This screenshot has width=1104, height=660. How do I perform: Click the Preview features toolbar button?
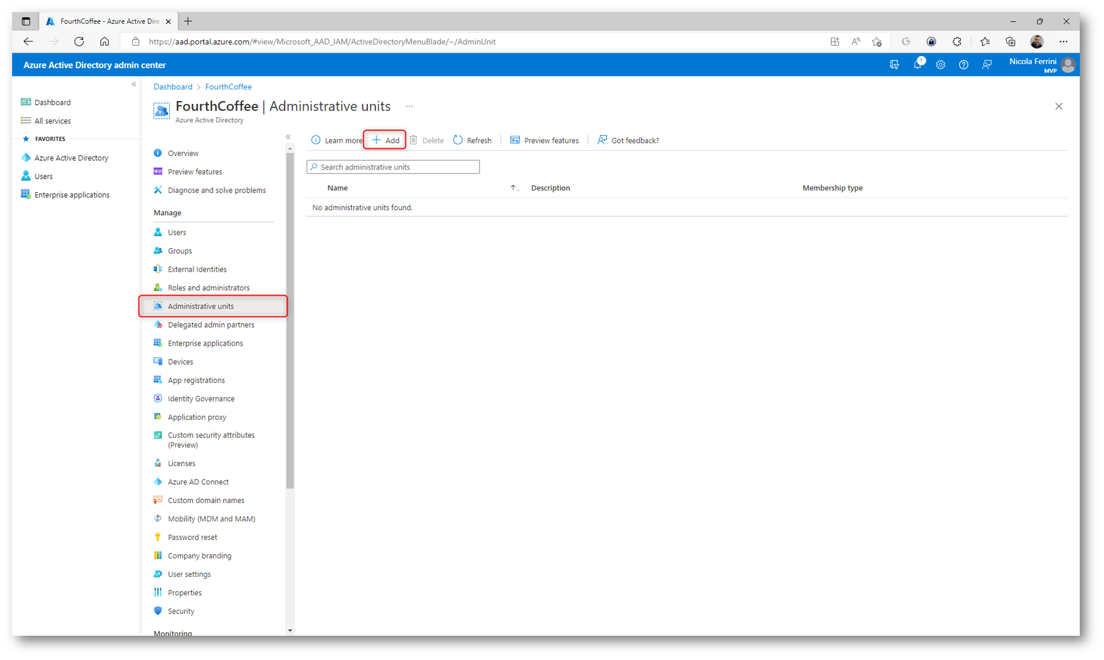coord(544,140)
